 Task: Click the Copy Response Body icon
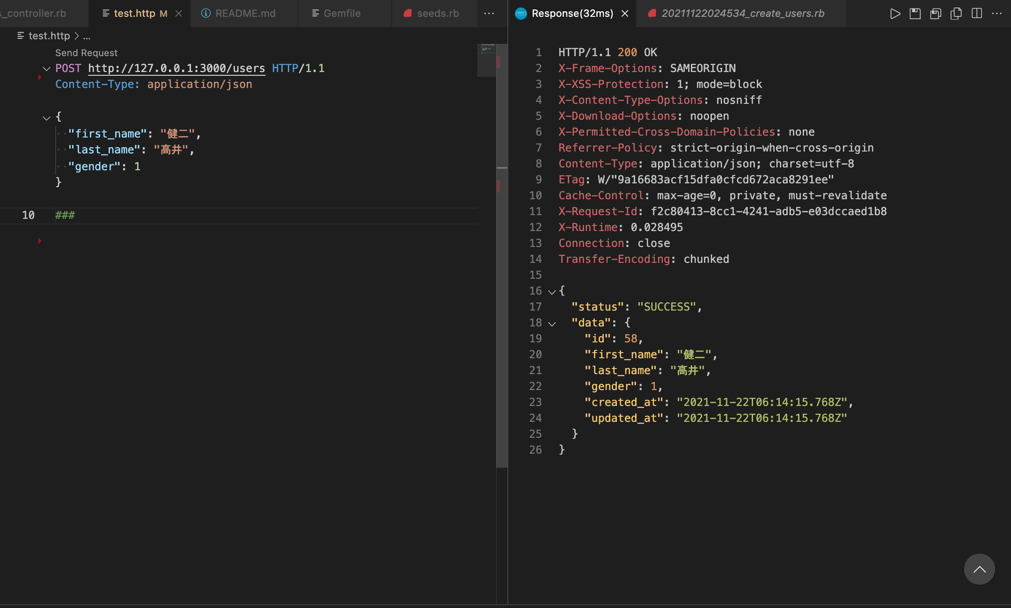pyautogui.click(x=956, y=14)
